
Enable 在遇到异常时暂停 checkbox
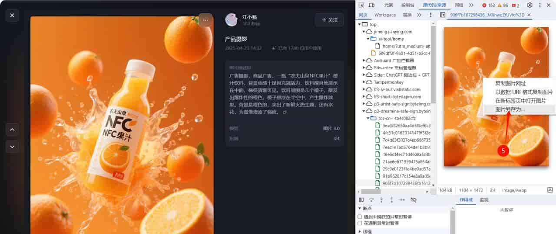coord(360,223)
